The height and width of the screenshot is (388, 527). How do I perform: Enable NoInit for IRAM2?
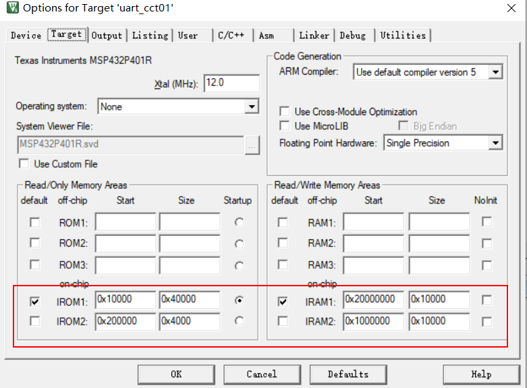coord(487,322)
